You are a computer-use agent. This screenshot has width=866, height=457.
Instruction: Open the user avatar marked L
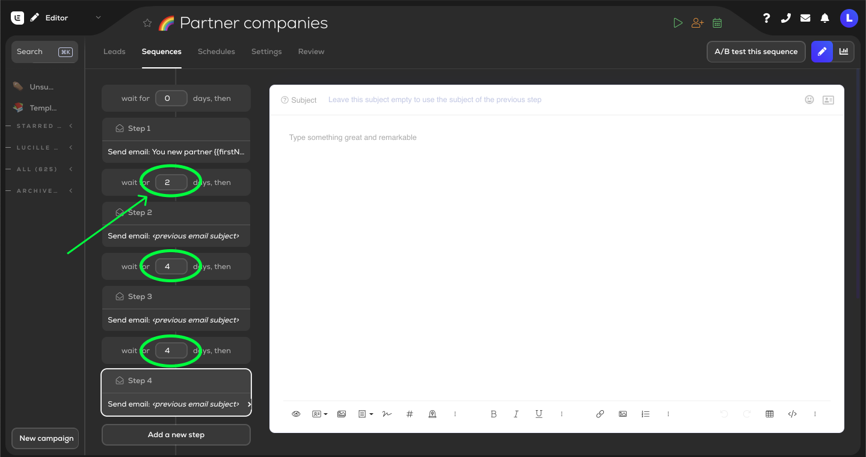[x=849, y=18]
